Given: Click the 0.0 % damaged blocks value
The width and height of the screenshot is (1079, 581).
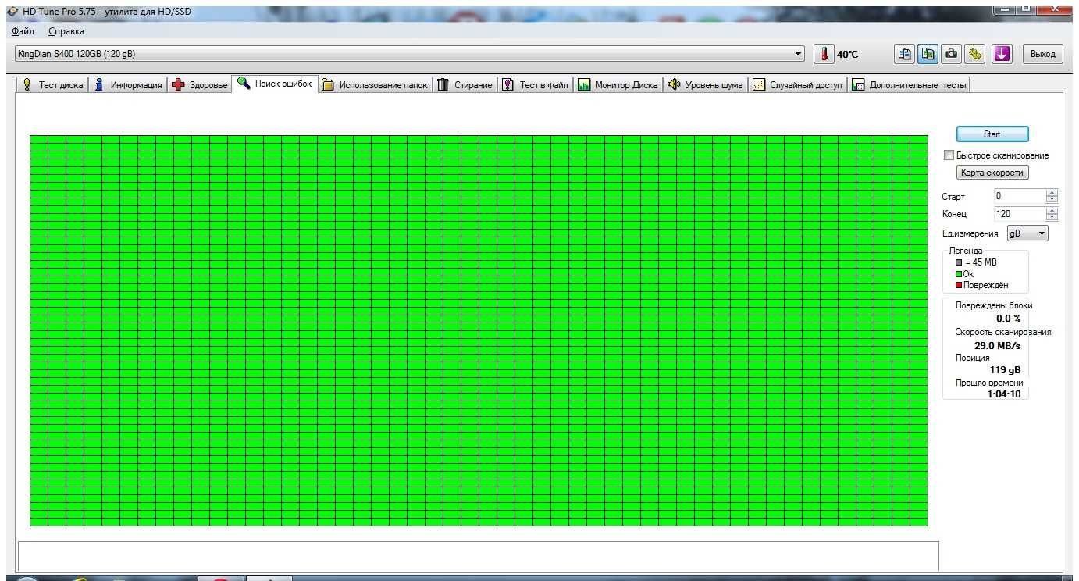Looking at the screenshot, I should 1008,319.
